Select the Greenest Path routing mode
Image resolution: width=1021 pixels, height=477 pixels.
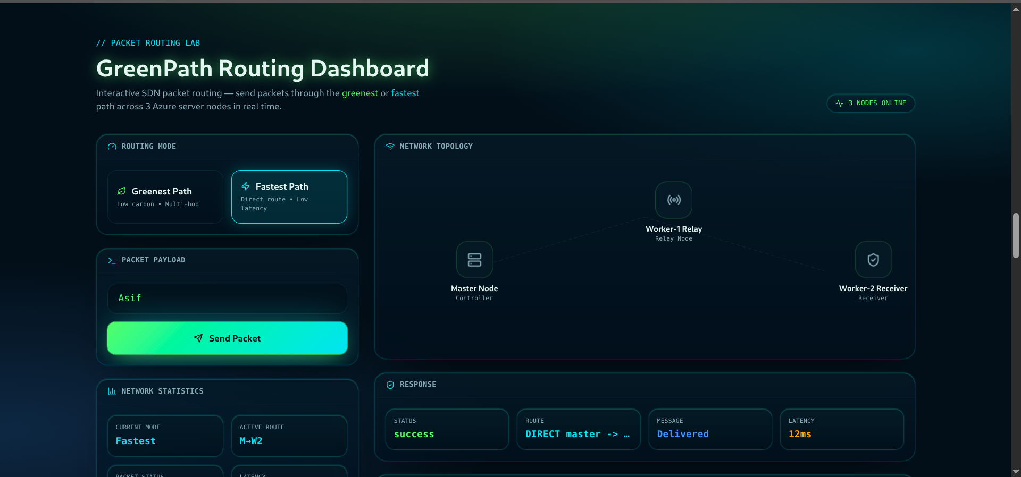(x=165, y=197)
